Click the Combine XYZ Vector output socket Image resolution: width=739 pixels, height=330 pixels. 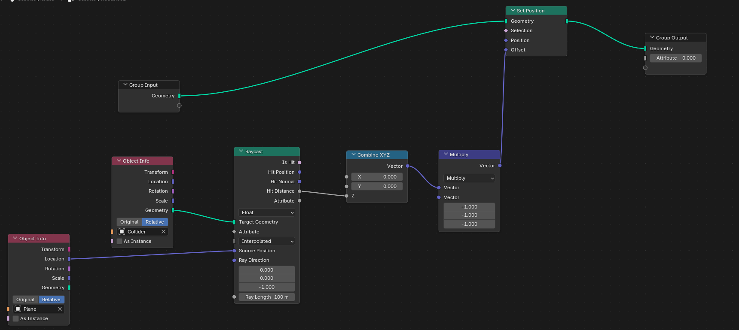407,166
